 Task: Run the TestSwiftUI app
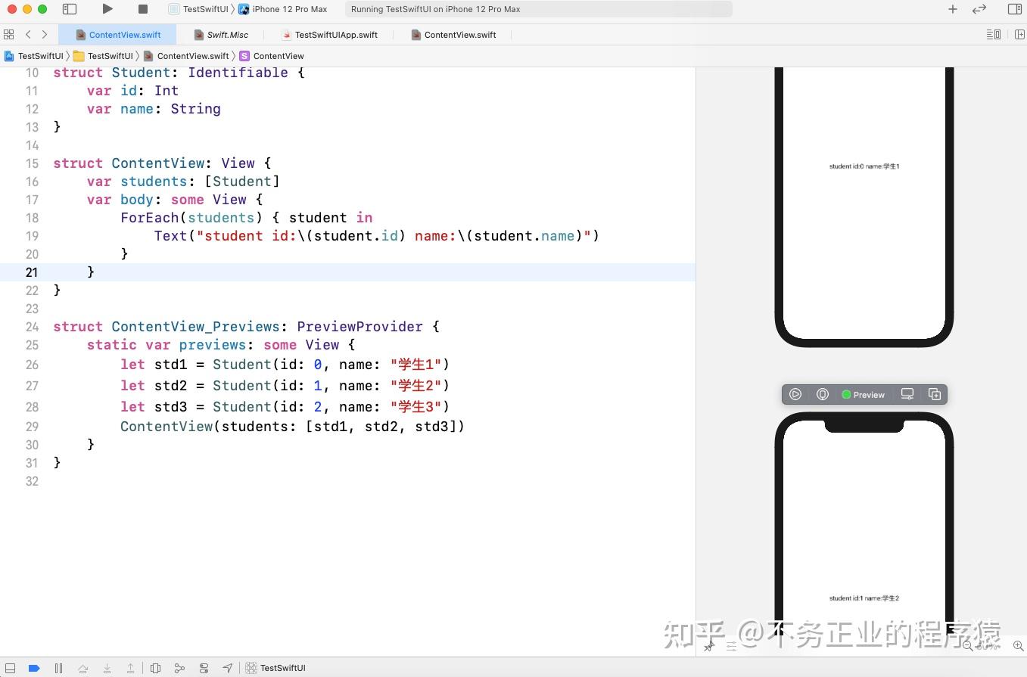click(107, 9)
